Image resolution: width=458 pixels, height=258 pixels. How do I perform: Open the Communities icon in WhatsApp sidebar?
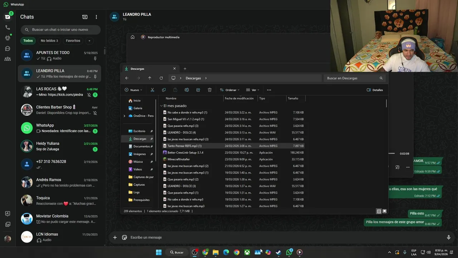coord(8,59)
